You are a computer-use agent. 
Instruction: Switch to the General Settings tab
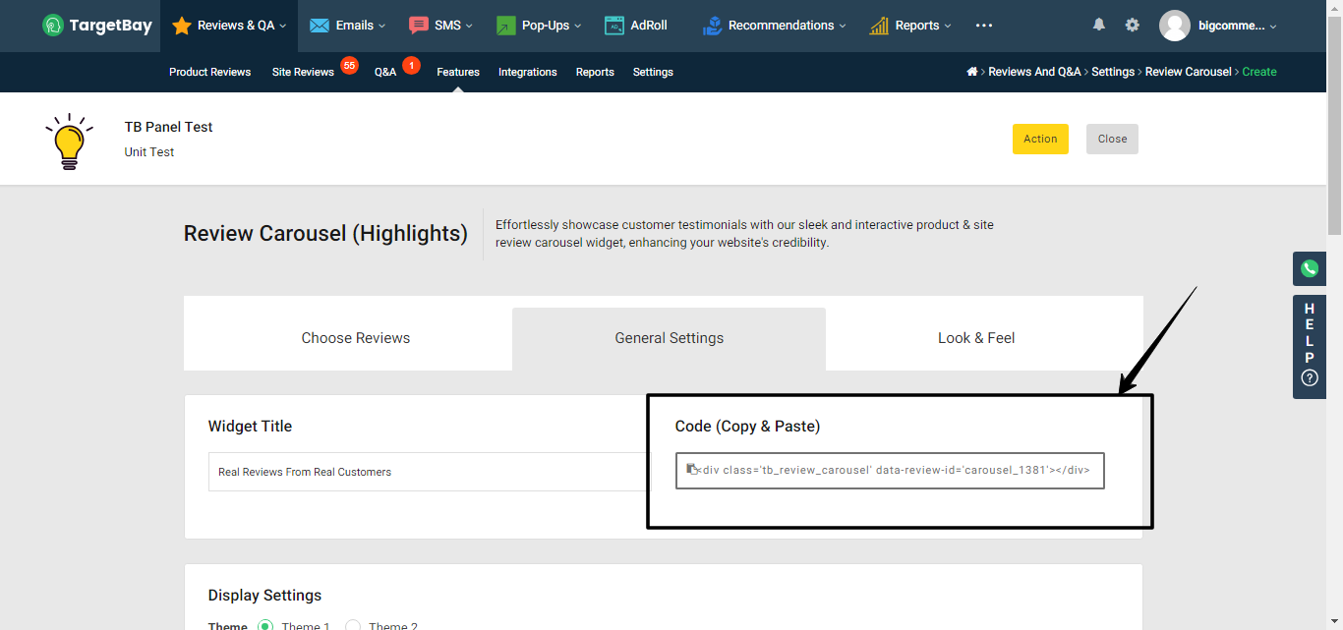point(670,338)
